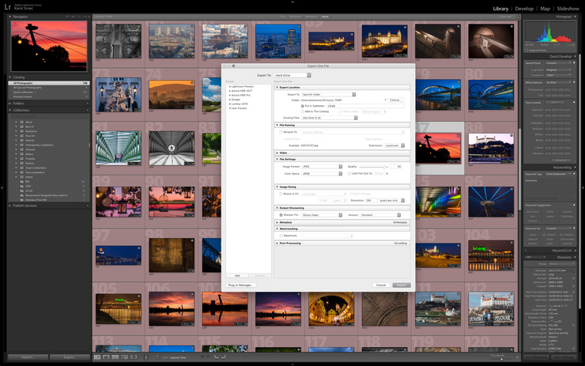
Task: Click the Subfolder name field
Action: (x=365, y=106)
